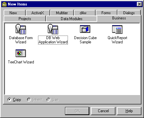
Task: Pick the QuickReport Wizard icon
Action: 117,29
